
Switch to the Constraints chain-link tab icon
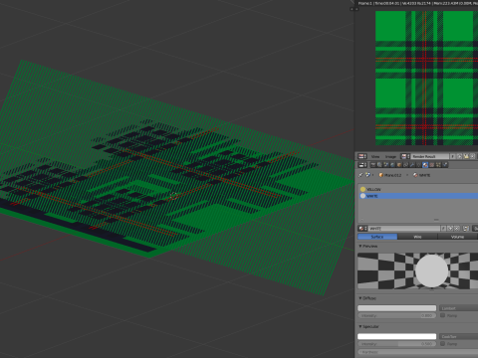pyautogui.click(x=405, y=165)
